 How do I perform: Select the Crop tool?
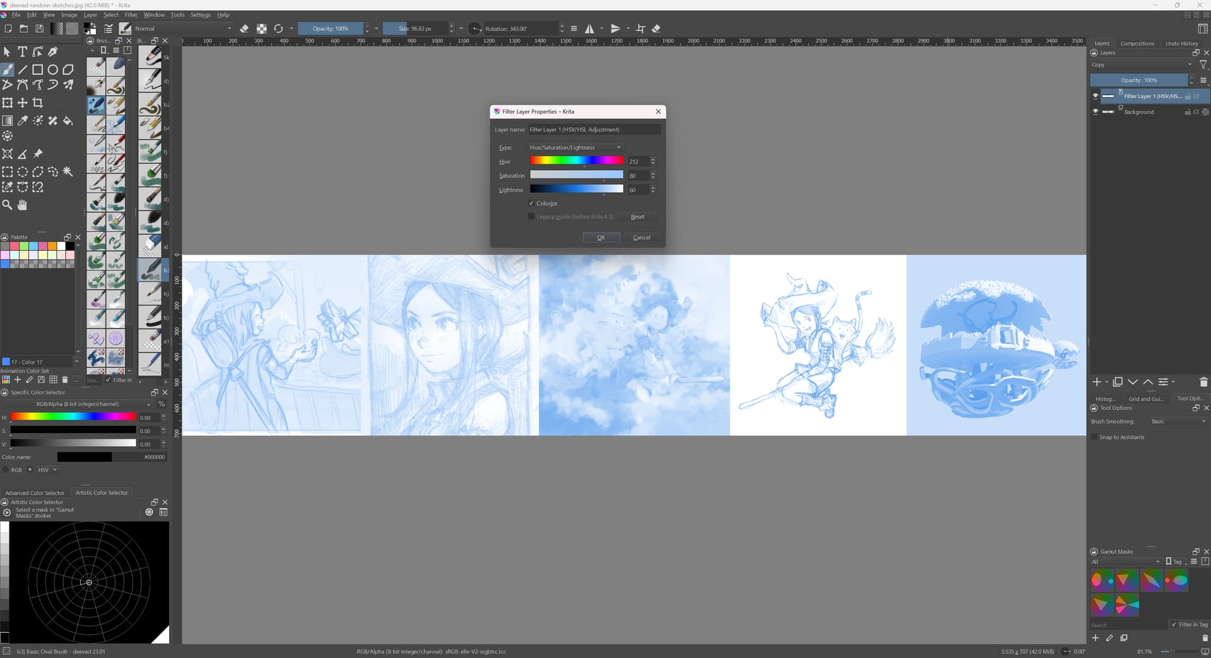38,103
